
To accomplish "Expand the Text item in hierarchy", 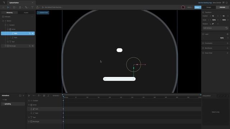I will point(8,42).
